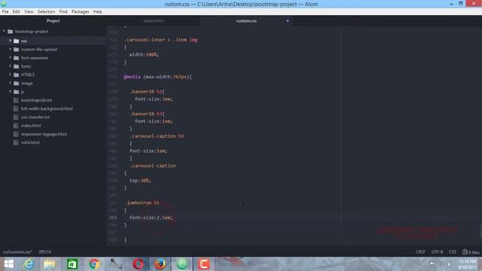Open the Windows Start button
Viewport: 482px width, 271px height.
click(8, 264)
